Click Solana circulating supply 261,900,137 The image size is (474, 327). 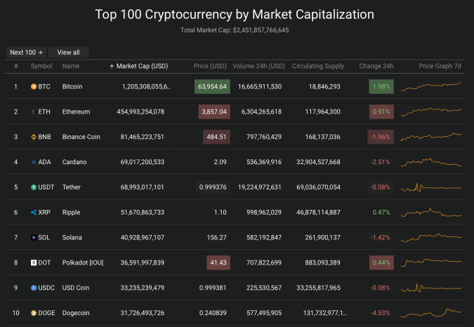pos(322,238)
